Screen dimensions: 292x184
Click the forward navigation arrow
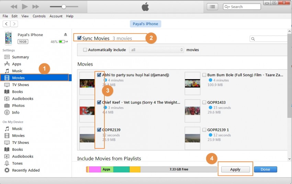(14, 24)
